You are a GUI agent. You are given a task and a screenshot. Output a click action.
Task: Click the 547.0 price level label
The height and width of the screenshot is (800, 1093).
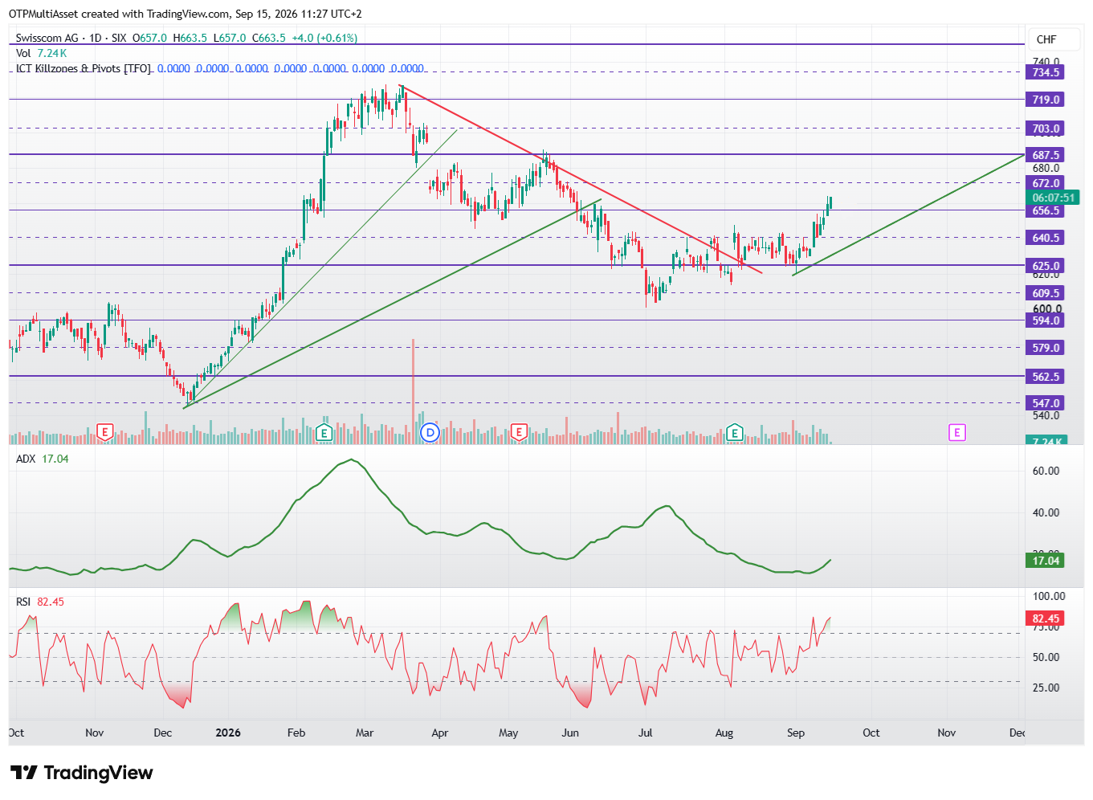[x=1046, y=403]
